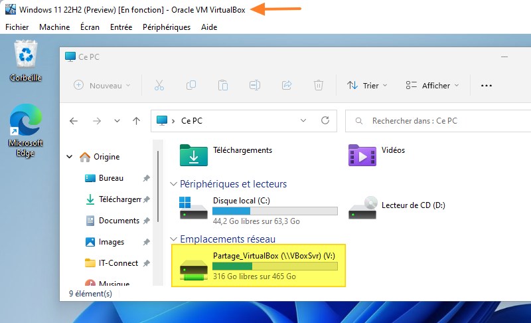531x323 pixels.
Task: Click the Cut scissors icon in toolbar
Action: tap(159, 85)
